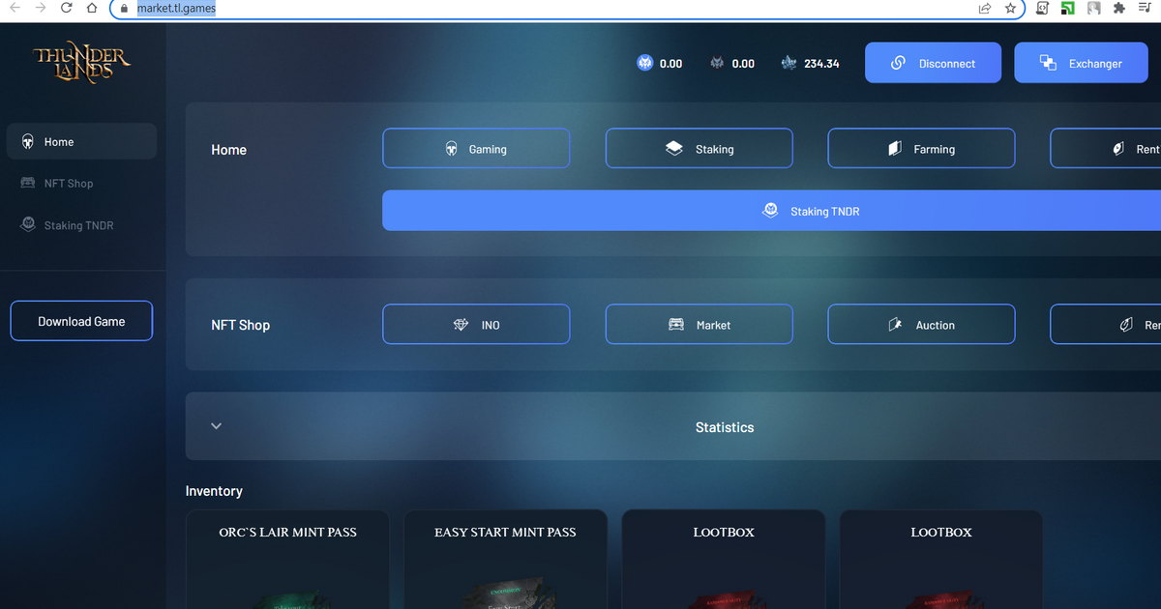
Task: Click the scroll-with-brackets extension icon
Action: tap(1043, 8)
